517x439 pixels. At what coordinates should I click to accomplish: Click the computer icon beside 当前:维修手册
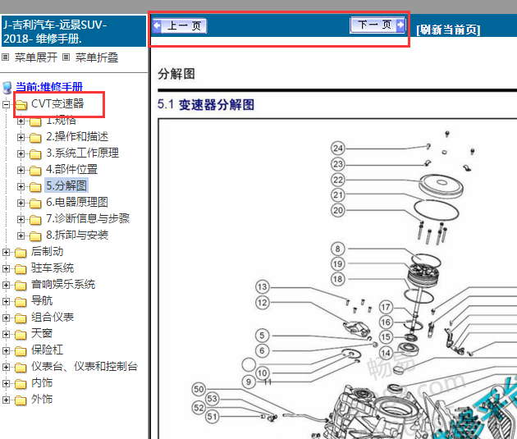click(x=7, y=88)
